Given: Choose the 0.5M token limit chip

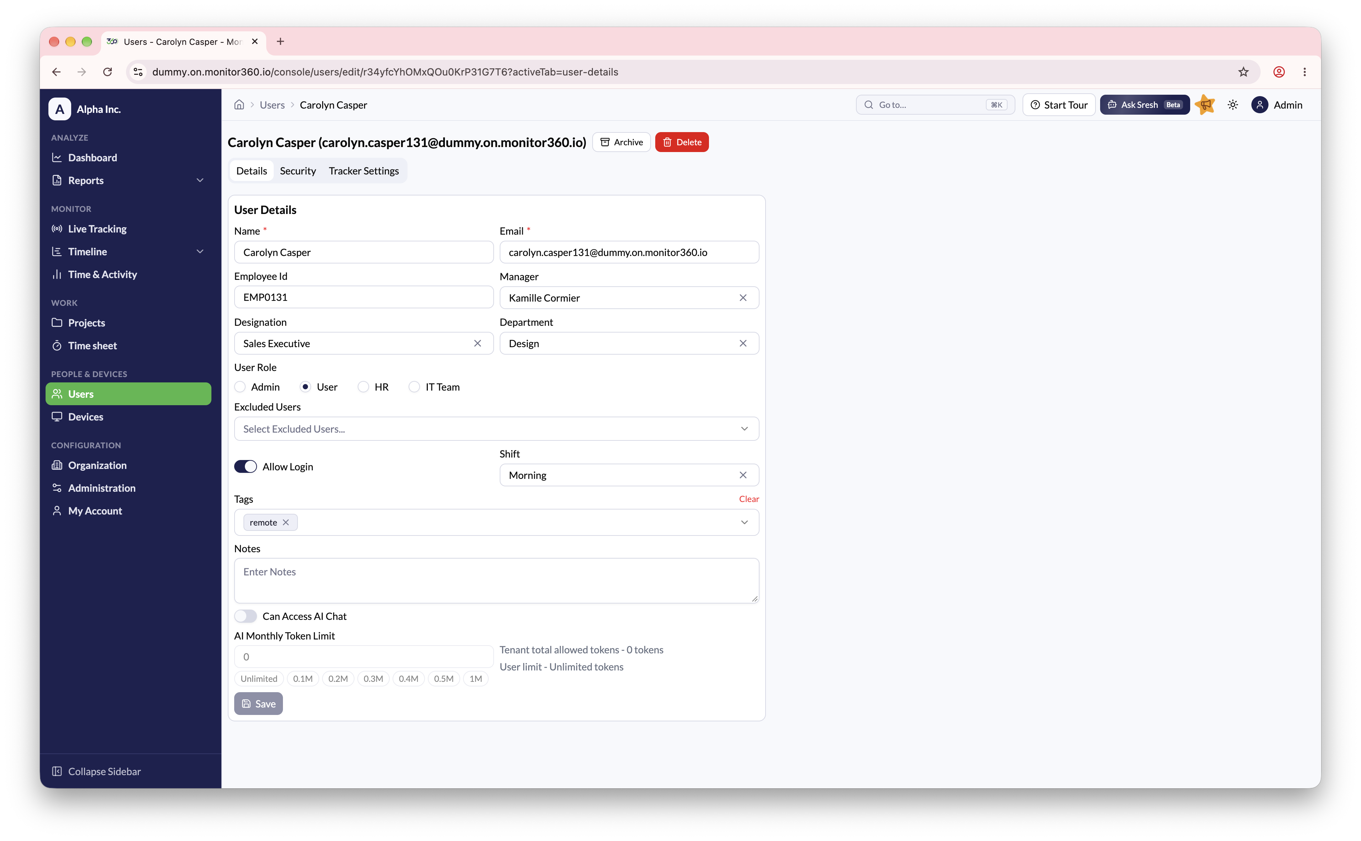Looking at the screenshot, I should [443, 679].
